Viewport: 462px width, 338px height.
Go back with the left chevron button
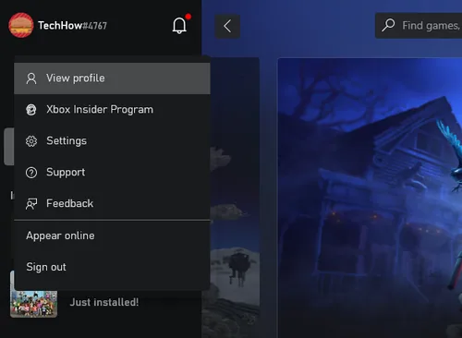tap(227, 26)
